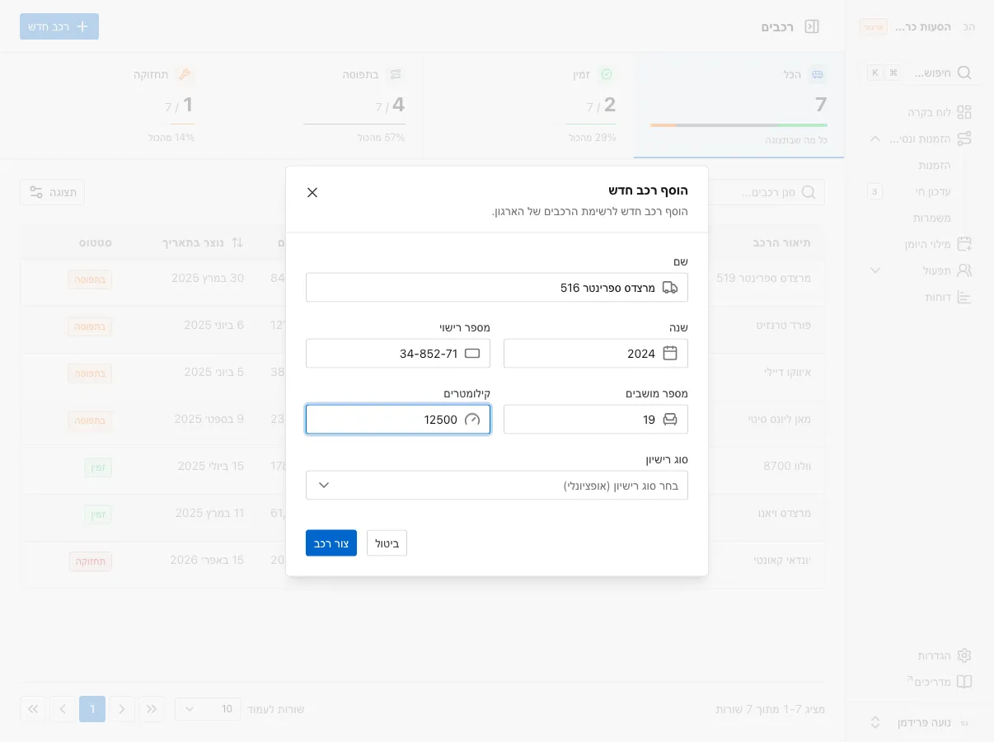The height and width of the screenshot is (742, 994).
Task: Open the נועה פרידמן user menu
Action: click(x=920, y=722)
